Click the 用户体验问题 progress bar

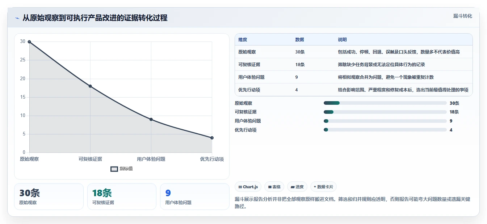pyautogui.click(x=385, y=121)
